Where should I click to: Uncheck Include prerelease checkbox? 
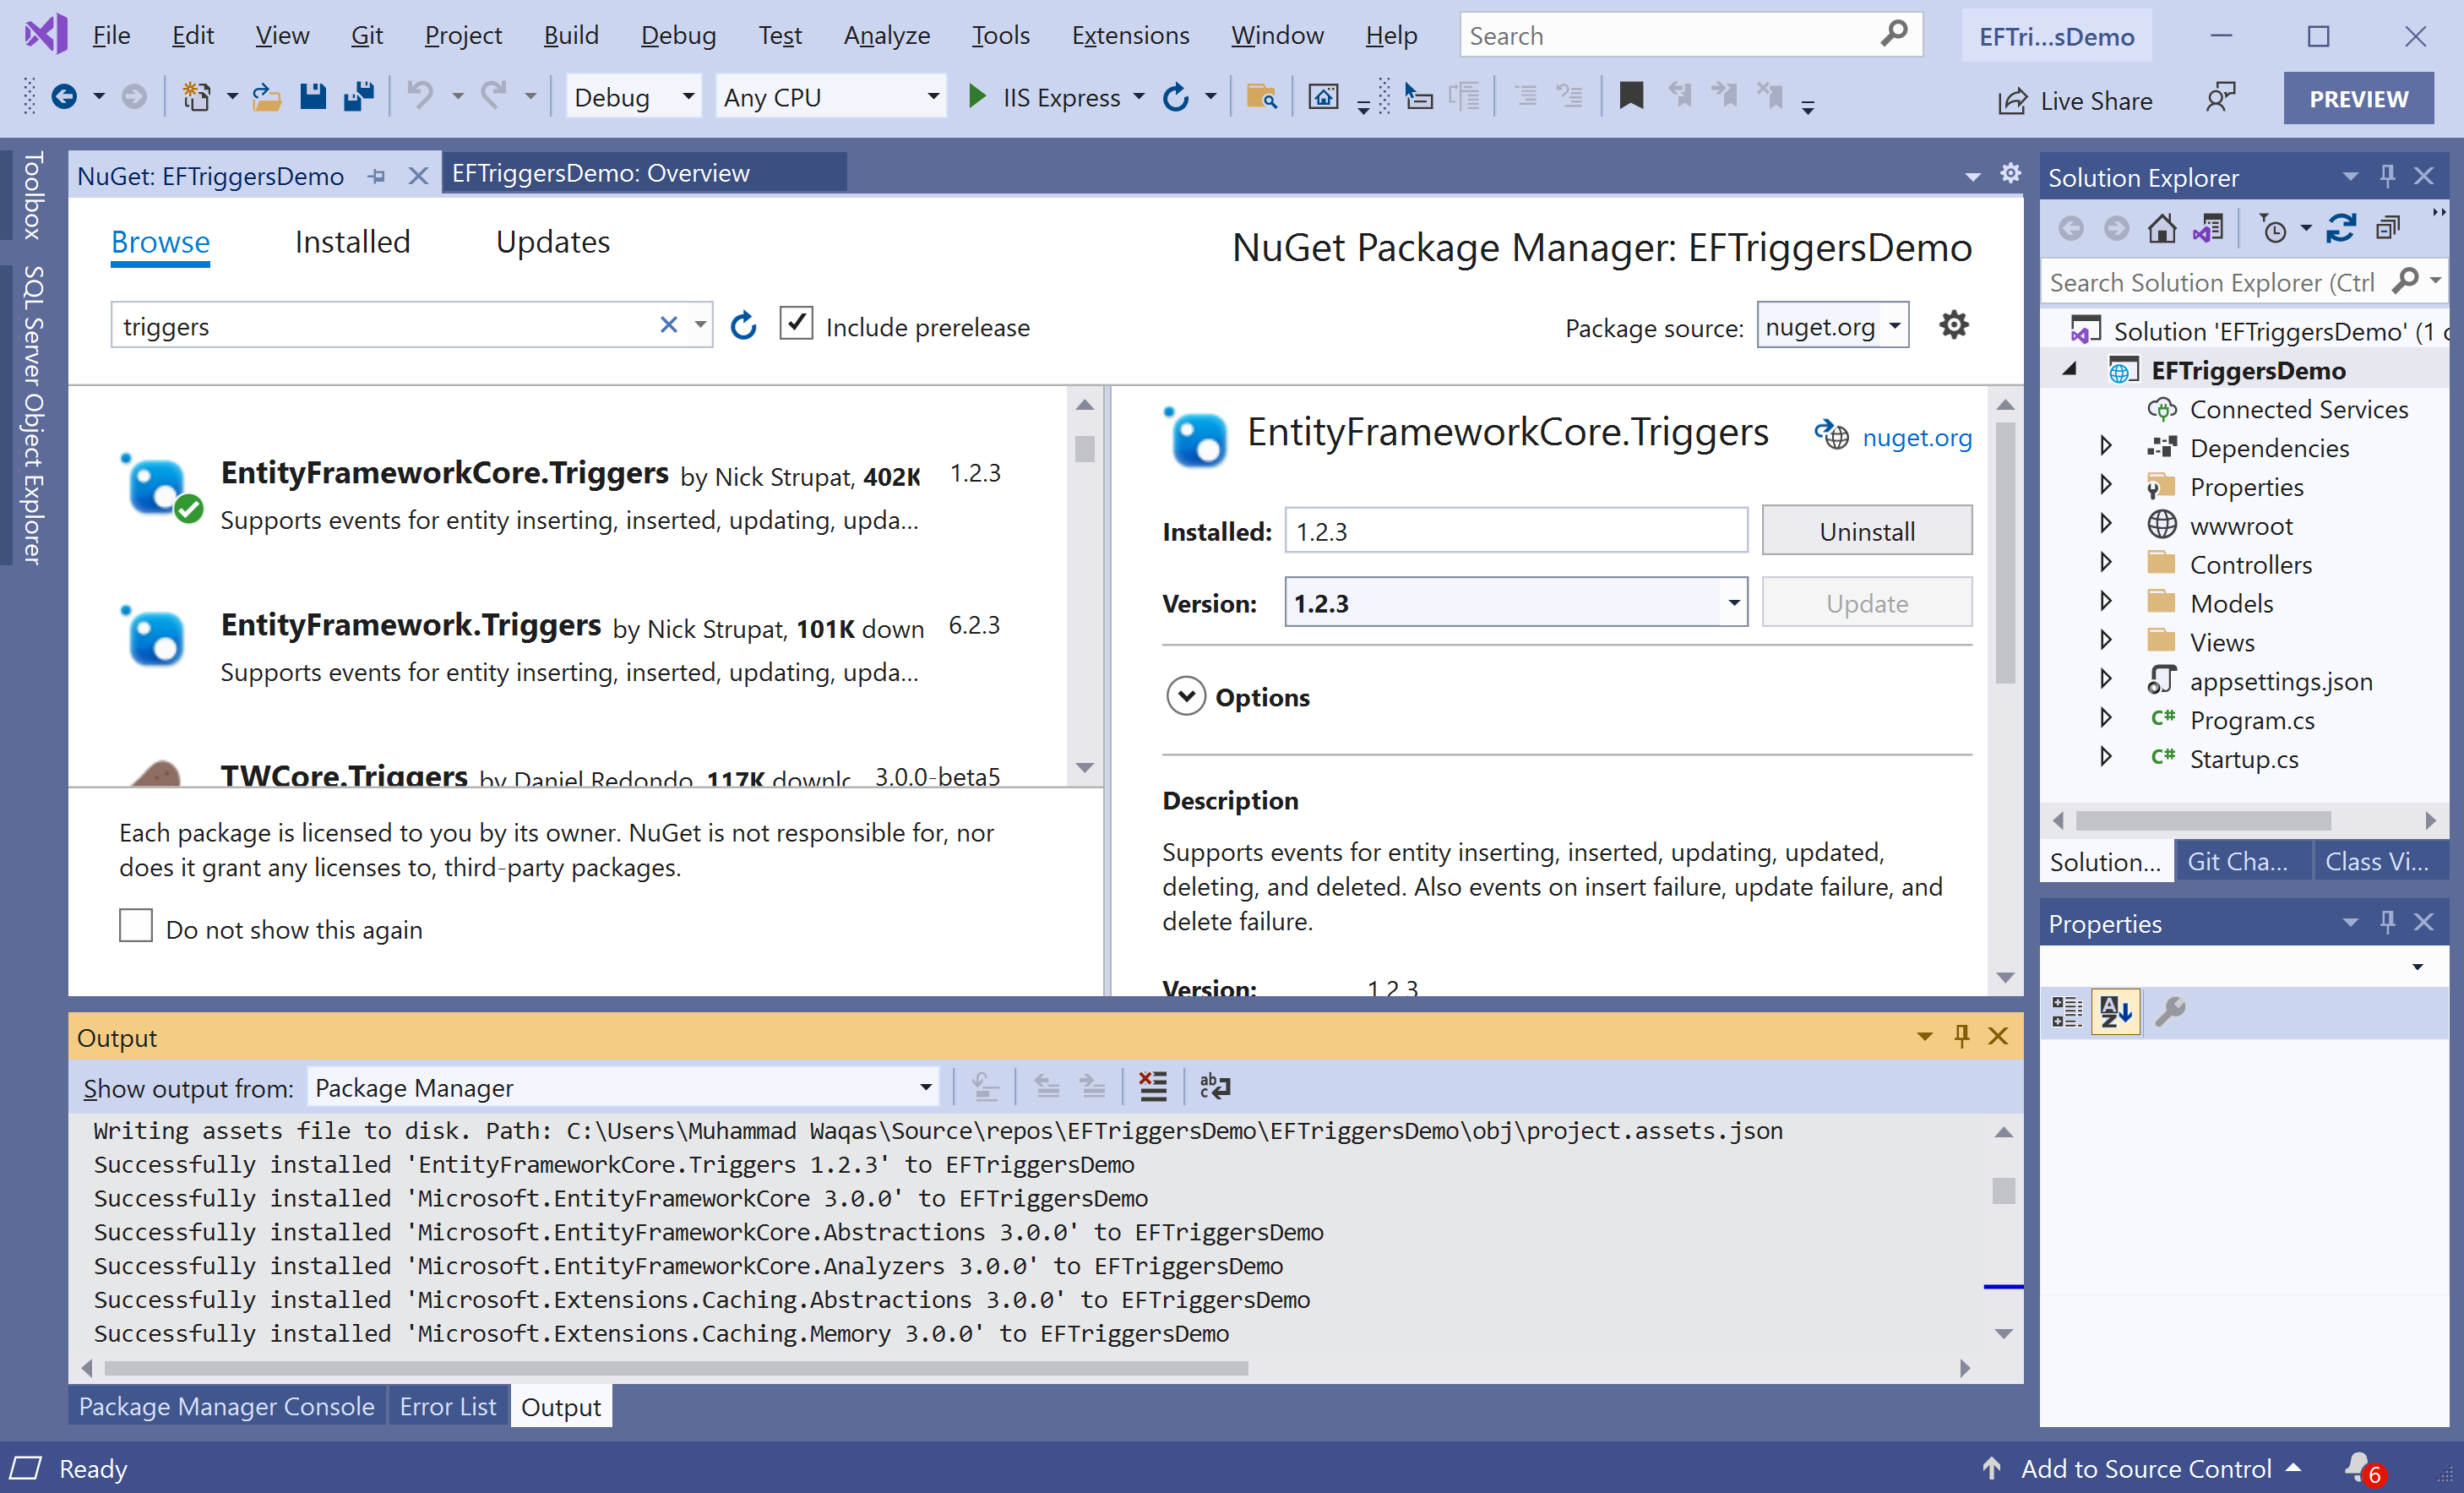796,324
